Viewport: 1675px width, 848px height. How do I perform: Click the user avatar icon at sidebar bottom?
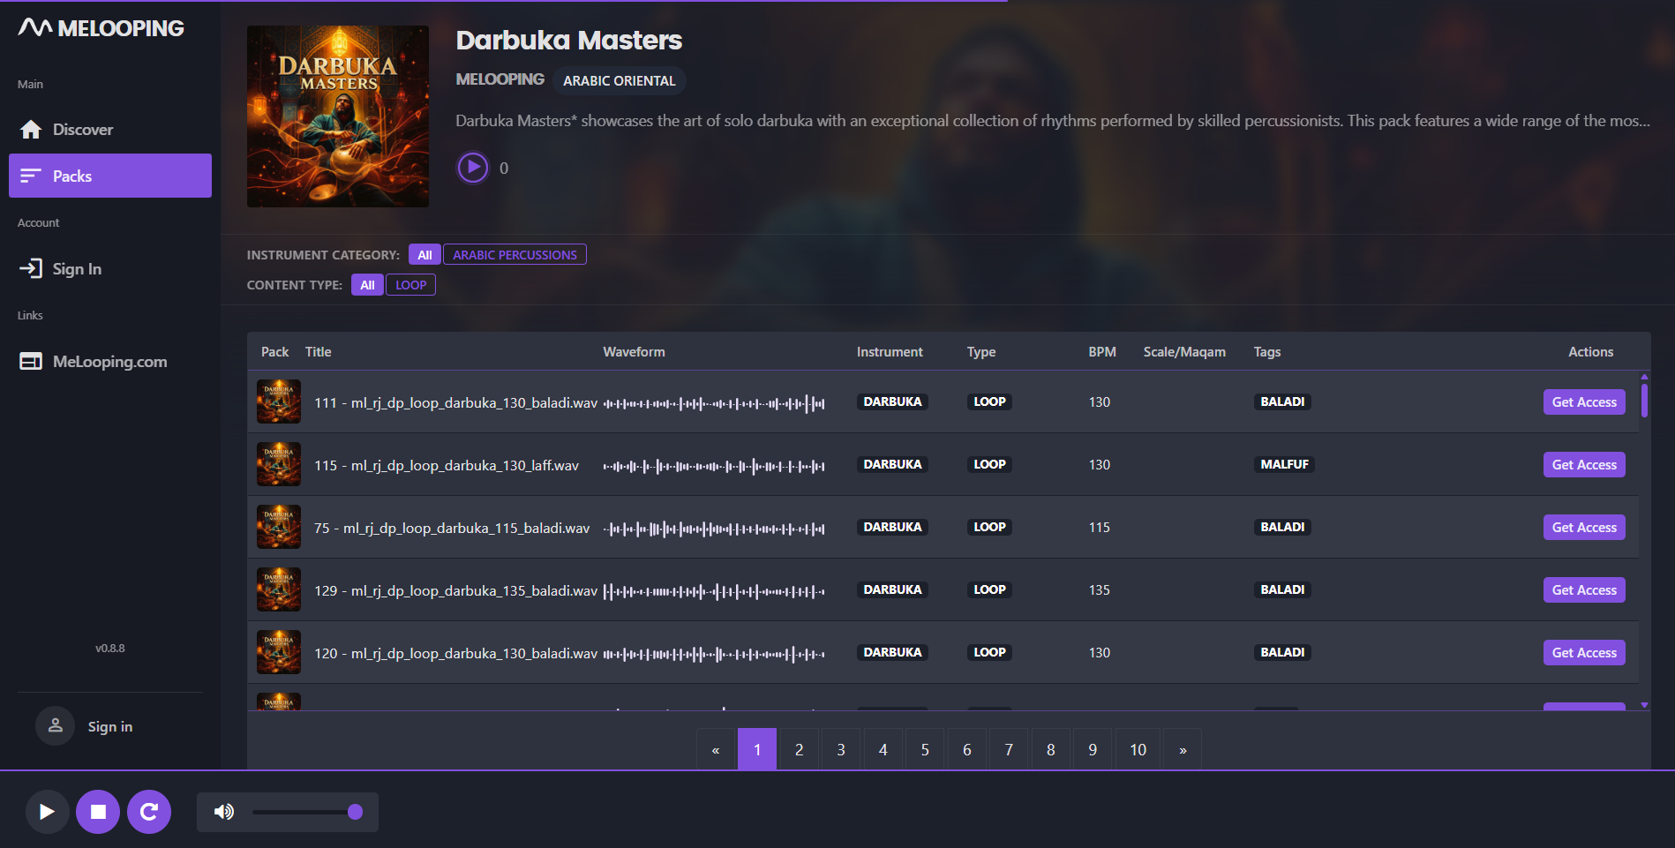[x=55, y=726]
